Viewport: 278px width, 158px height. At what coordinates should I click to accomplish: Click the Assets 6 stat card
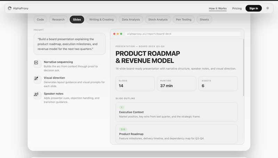pyautogui.click(x=218, y=84)
